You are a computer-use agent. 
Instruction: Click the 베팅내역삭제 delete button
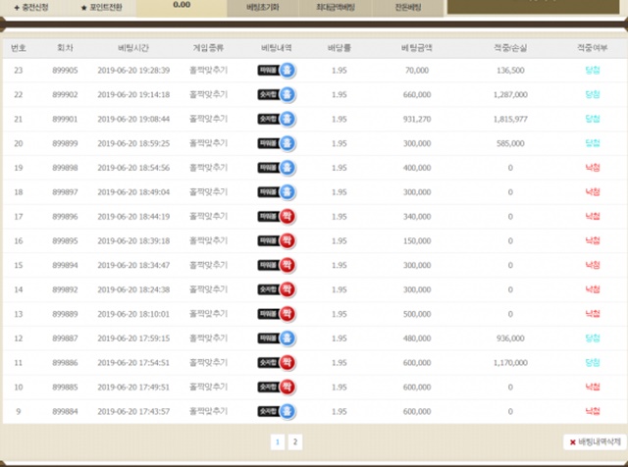[x=596, y=442]
